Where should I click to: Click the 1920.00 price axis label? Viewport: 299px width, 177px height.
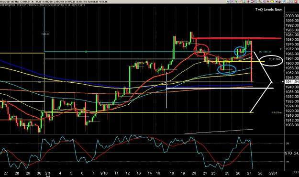(x=292, y=111)
